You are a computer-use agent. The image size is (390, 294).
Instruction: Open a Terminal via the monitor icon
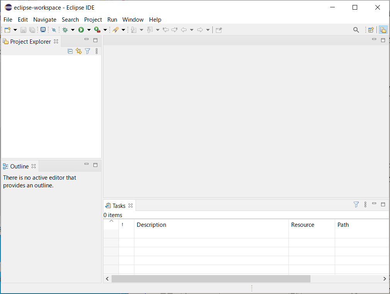tap(43, 30)
